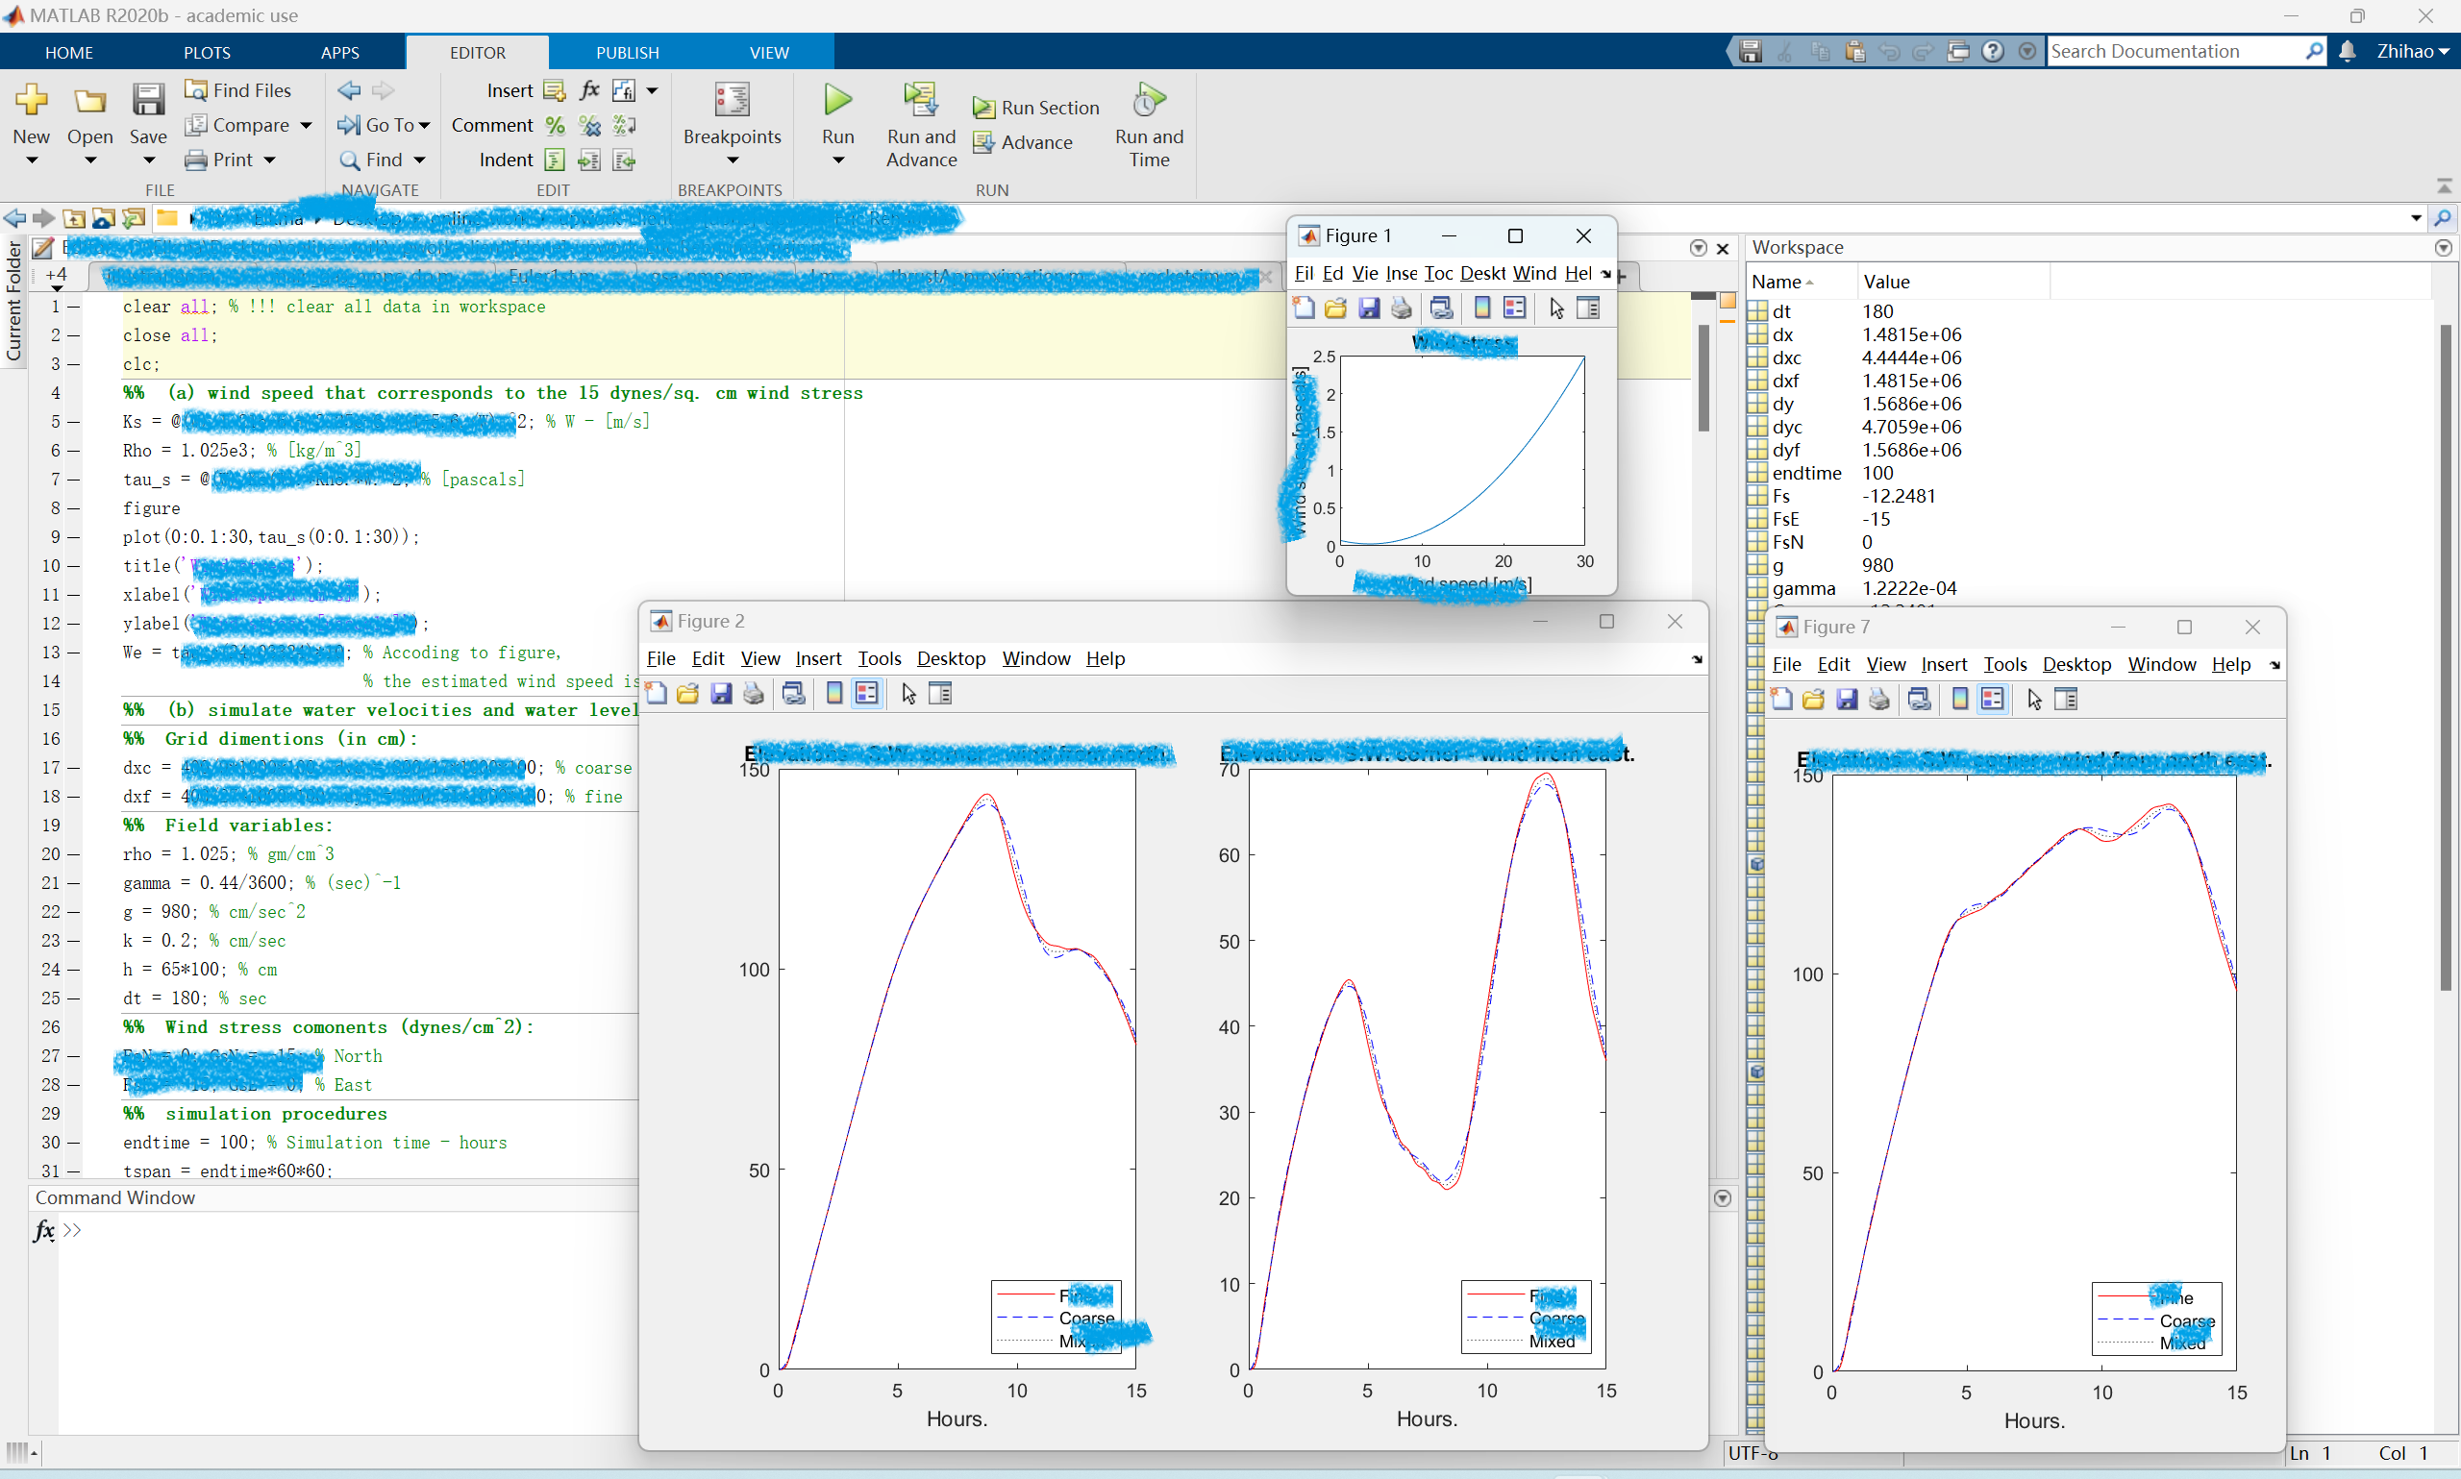Open the Compare dropdown arrow
2461x1479 pixels.
306,126
